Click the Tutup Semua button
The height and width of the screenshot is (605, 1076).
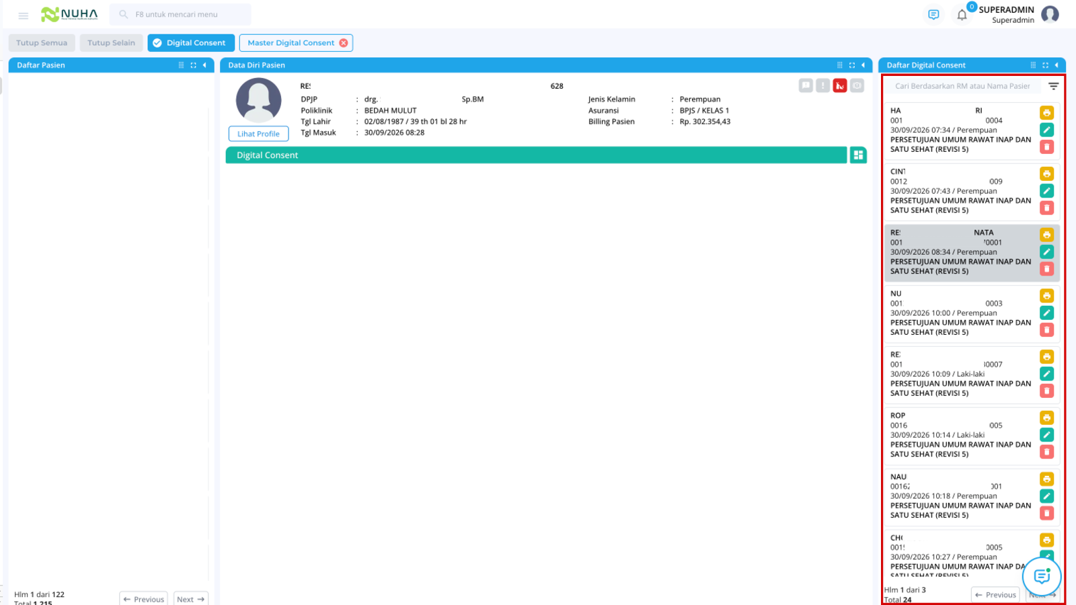tap(42, 43)
